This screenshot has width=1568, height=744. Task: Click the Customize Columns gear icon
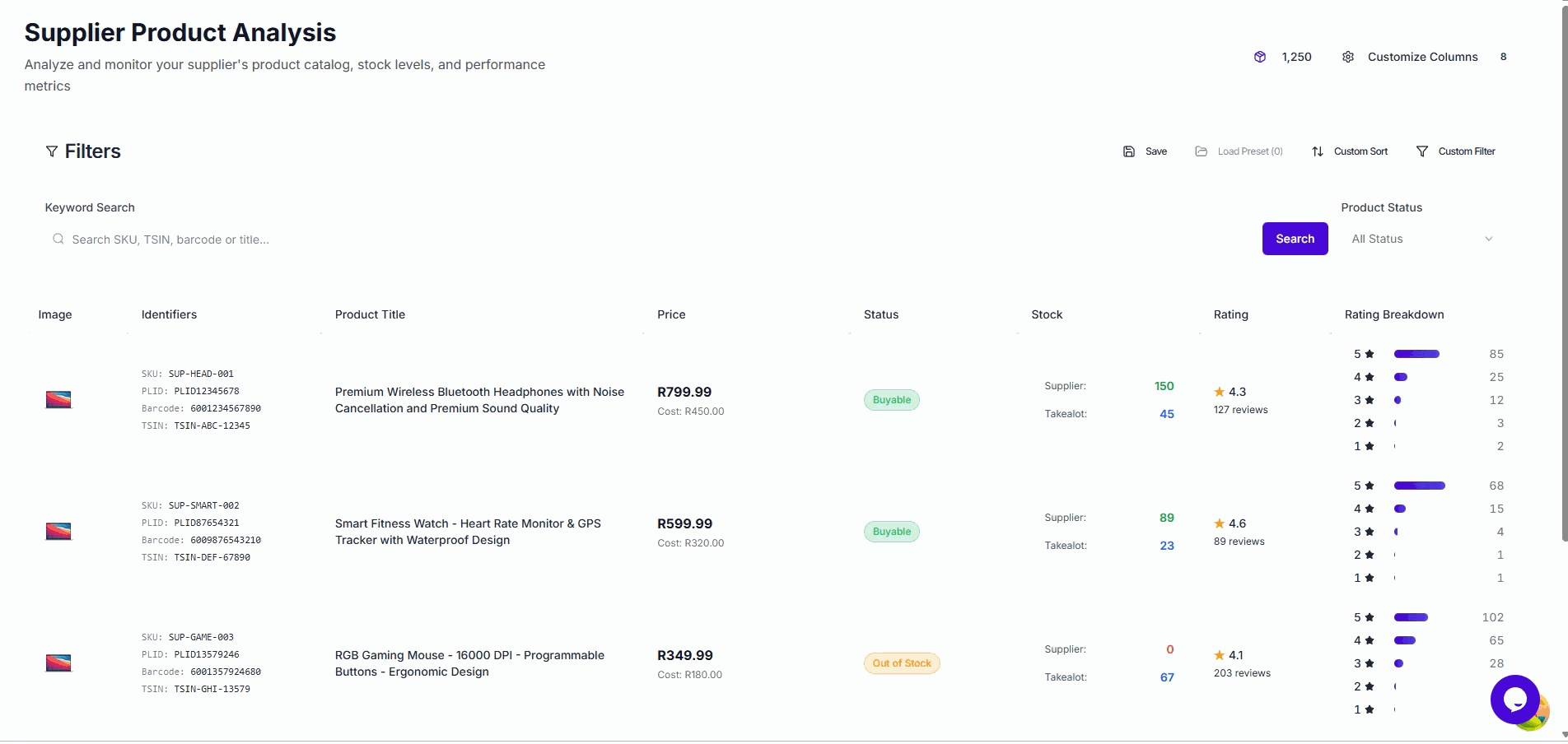(1348, 57)
